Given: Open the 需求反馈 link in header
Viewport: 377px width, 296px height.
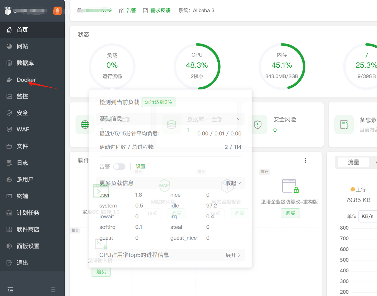Looking at the screenshot, I should point(161,11).
